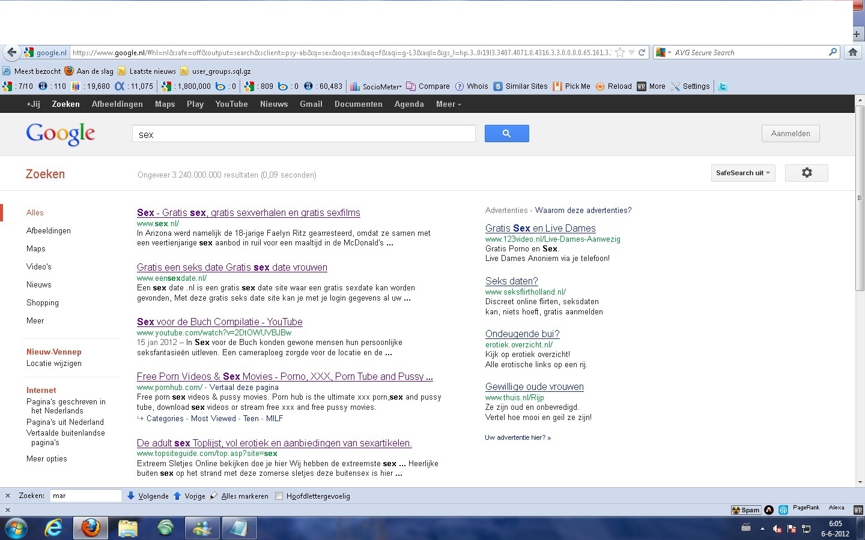The image size is (865, 540).
Task: Show hidden system tray icons
Action: (x=762, y=529)
